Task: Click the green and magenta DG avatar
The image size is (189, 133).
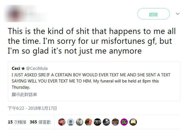Action: point(124,122)
